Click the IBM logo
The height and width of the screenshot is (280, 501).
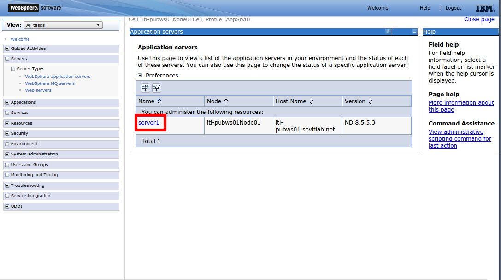point(485,8)
